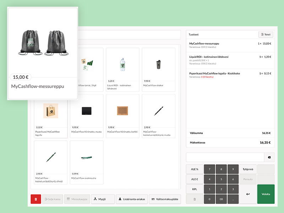Screen dimensions: 284x213
Task: Tap number 1 on the keypad
Action: click(209, 189)
